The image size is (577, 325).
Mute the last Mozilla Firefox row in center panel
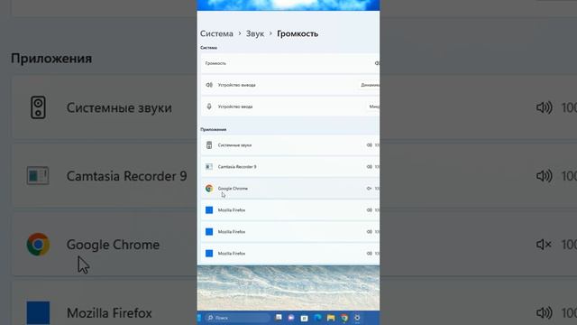369,254
